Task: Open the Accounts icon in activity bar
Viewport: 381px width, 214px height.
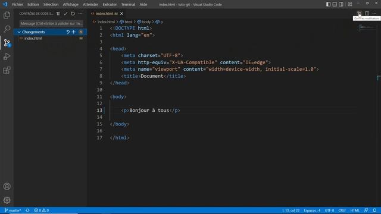Action: click(x=7, y=186)
